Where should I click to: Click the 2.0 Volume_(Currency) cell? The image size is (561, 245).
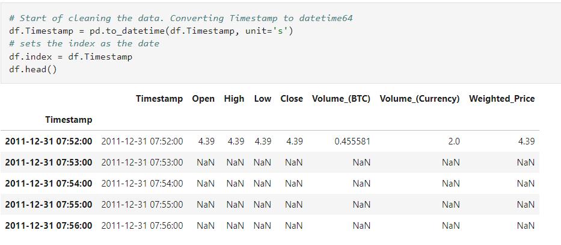pos(453,141)
